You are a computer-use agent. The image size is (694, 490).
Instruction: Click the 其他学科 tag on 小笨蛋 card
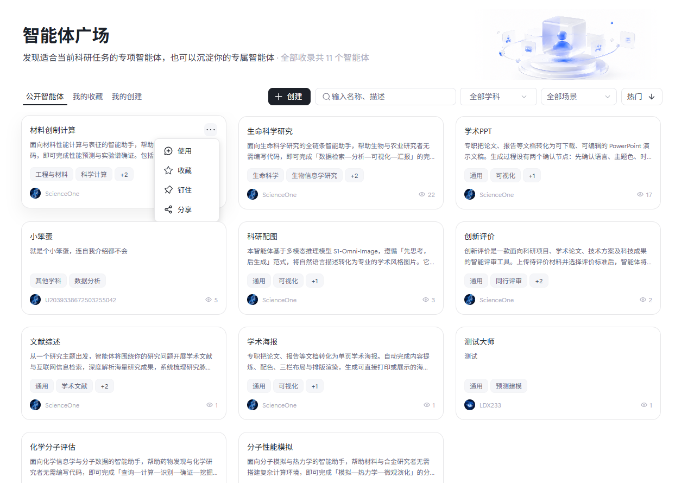[48, 281]
